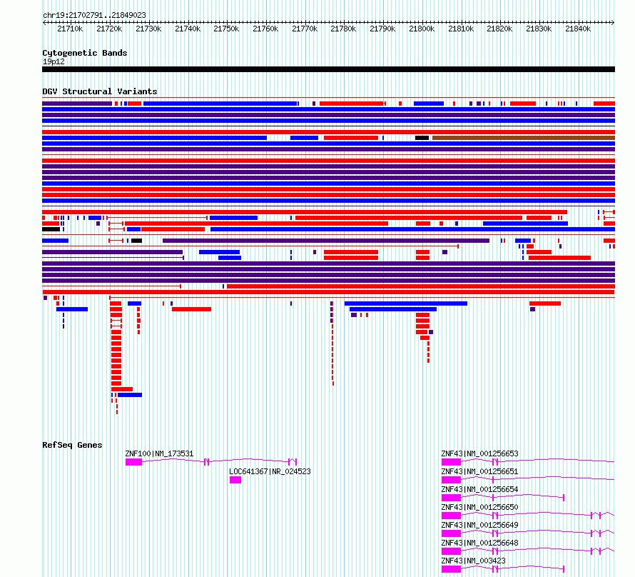The height and width of the screenshot is (577, 635).
Task: Open the LOC641367|NR_024523 gene label
Action: [x=270, y=471]
